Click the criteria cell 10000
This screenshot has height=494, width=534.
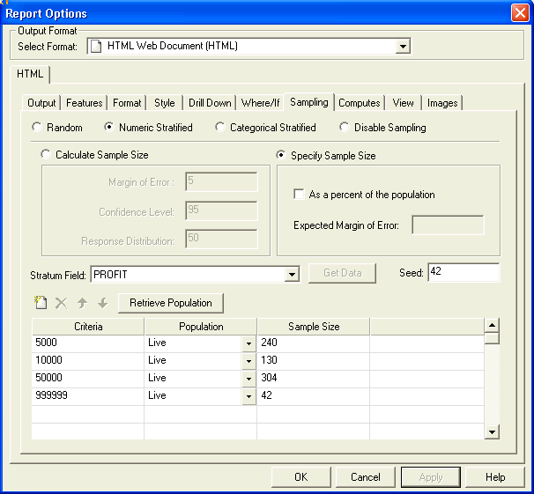click(x=88, y=361)
